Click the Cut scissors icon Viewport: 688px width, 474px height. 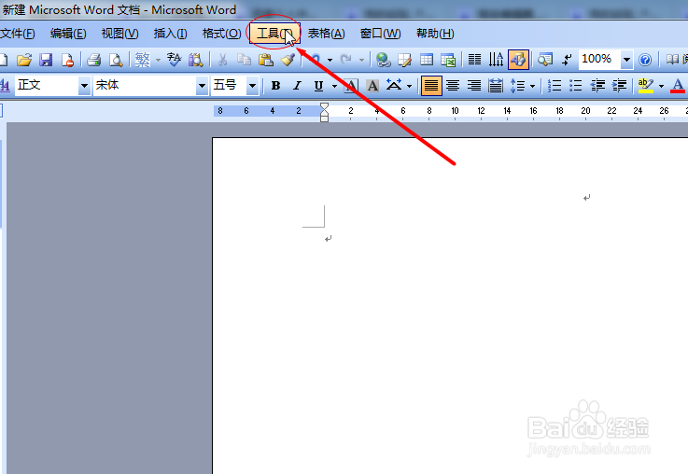coord(222,60)
